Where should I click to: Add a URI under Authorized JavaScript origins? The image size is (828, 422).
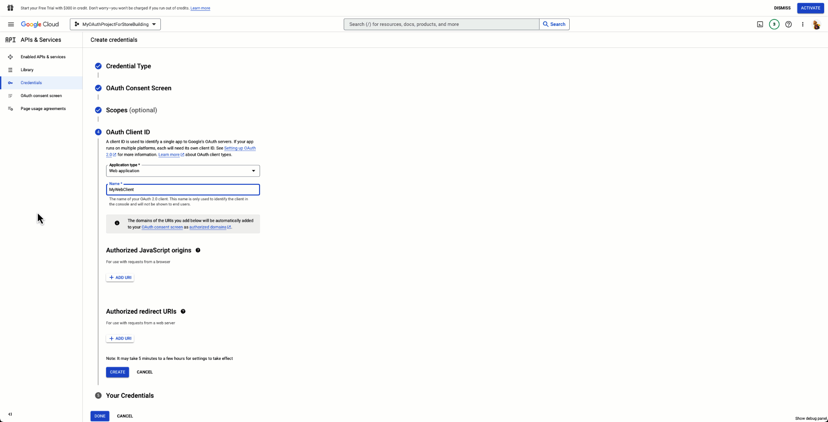click(x=120, y=277)
